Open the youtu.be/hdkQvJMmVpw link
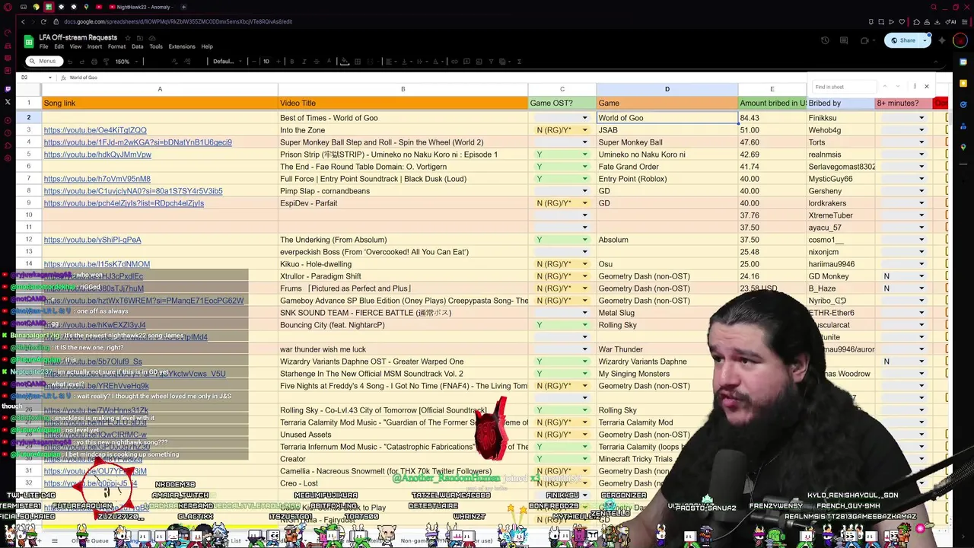The image size is (974, 548). click(x=97, y=155)
